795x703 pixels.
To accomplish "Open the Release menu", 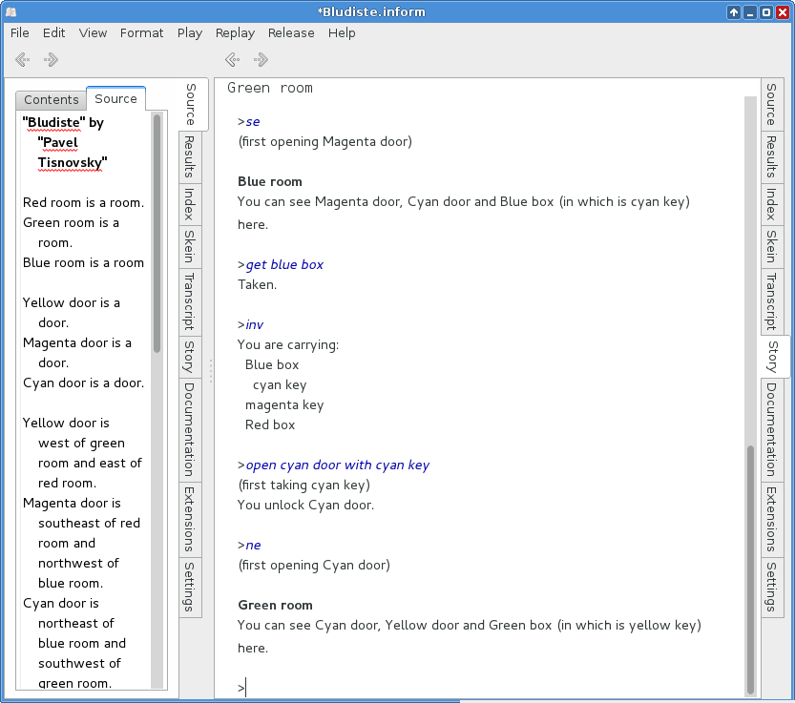I will 291,32.
